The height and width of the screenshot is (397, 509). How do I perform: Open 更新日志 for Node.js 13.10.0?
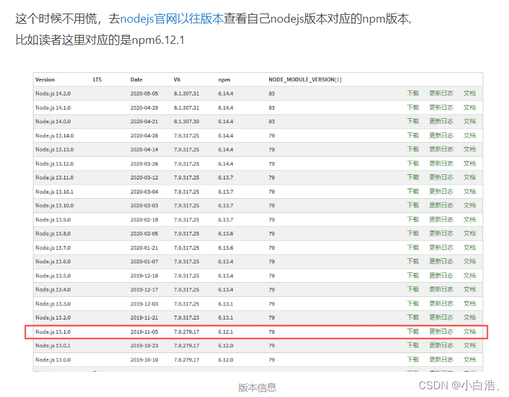441,205
